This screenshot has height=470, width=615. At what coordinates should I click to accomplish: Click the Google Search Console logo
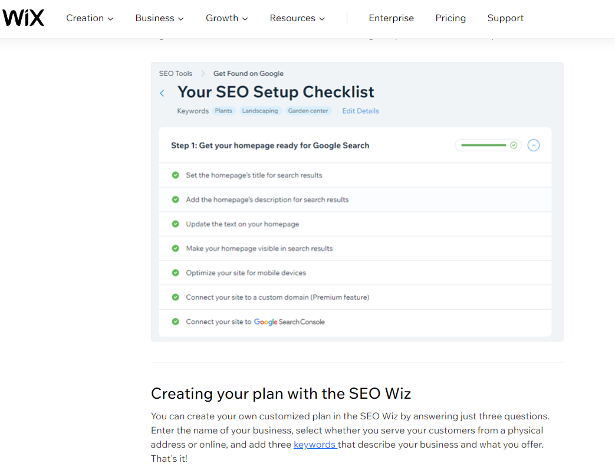(289, 322)
